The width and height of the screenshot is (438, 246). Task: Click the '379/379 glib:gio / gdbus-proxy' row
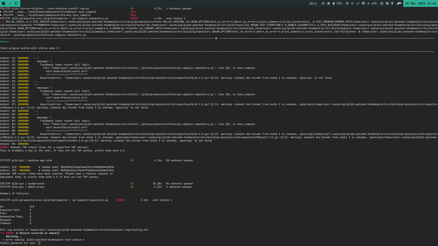click(x=95, y=187)
